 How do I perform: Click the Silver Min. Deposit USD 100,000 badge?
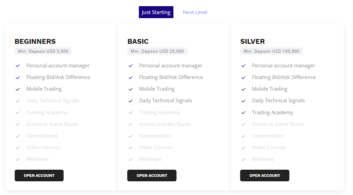coord(271,51)
